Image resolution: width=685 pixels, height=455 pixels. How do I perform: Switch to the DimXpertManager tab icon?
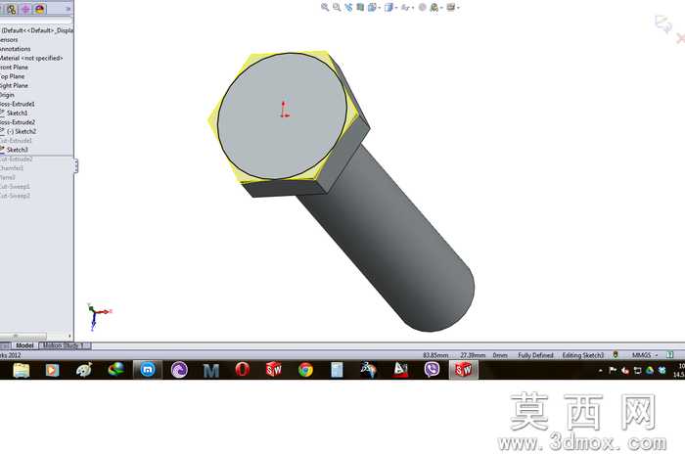tap(25, 9)
